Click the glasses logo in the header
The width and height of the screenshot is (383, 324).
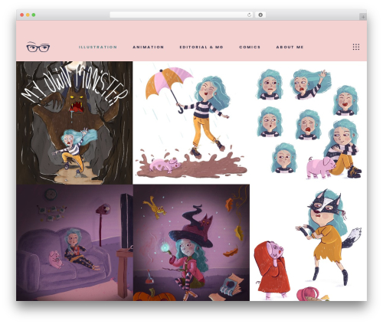(x=38, y=47)
